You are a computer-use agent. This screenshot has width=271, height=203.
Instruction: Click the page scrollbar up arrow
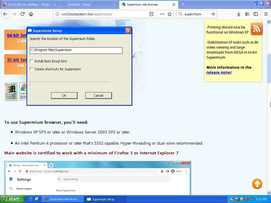(x=269, y=22)
